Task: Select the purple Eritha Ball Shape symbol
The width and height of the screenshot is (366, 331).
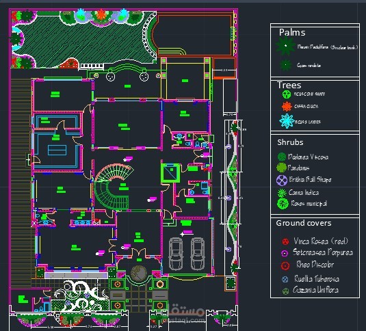Action: pos(282,180)
